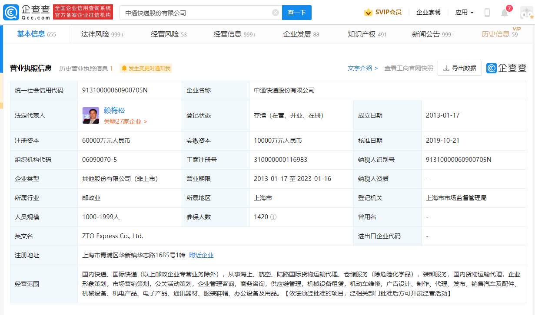535x315 pixels.
Task: Select business term 2013-01-17 至 2023-01-16
Action: point(292,179)
